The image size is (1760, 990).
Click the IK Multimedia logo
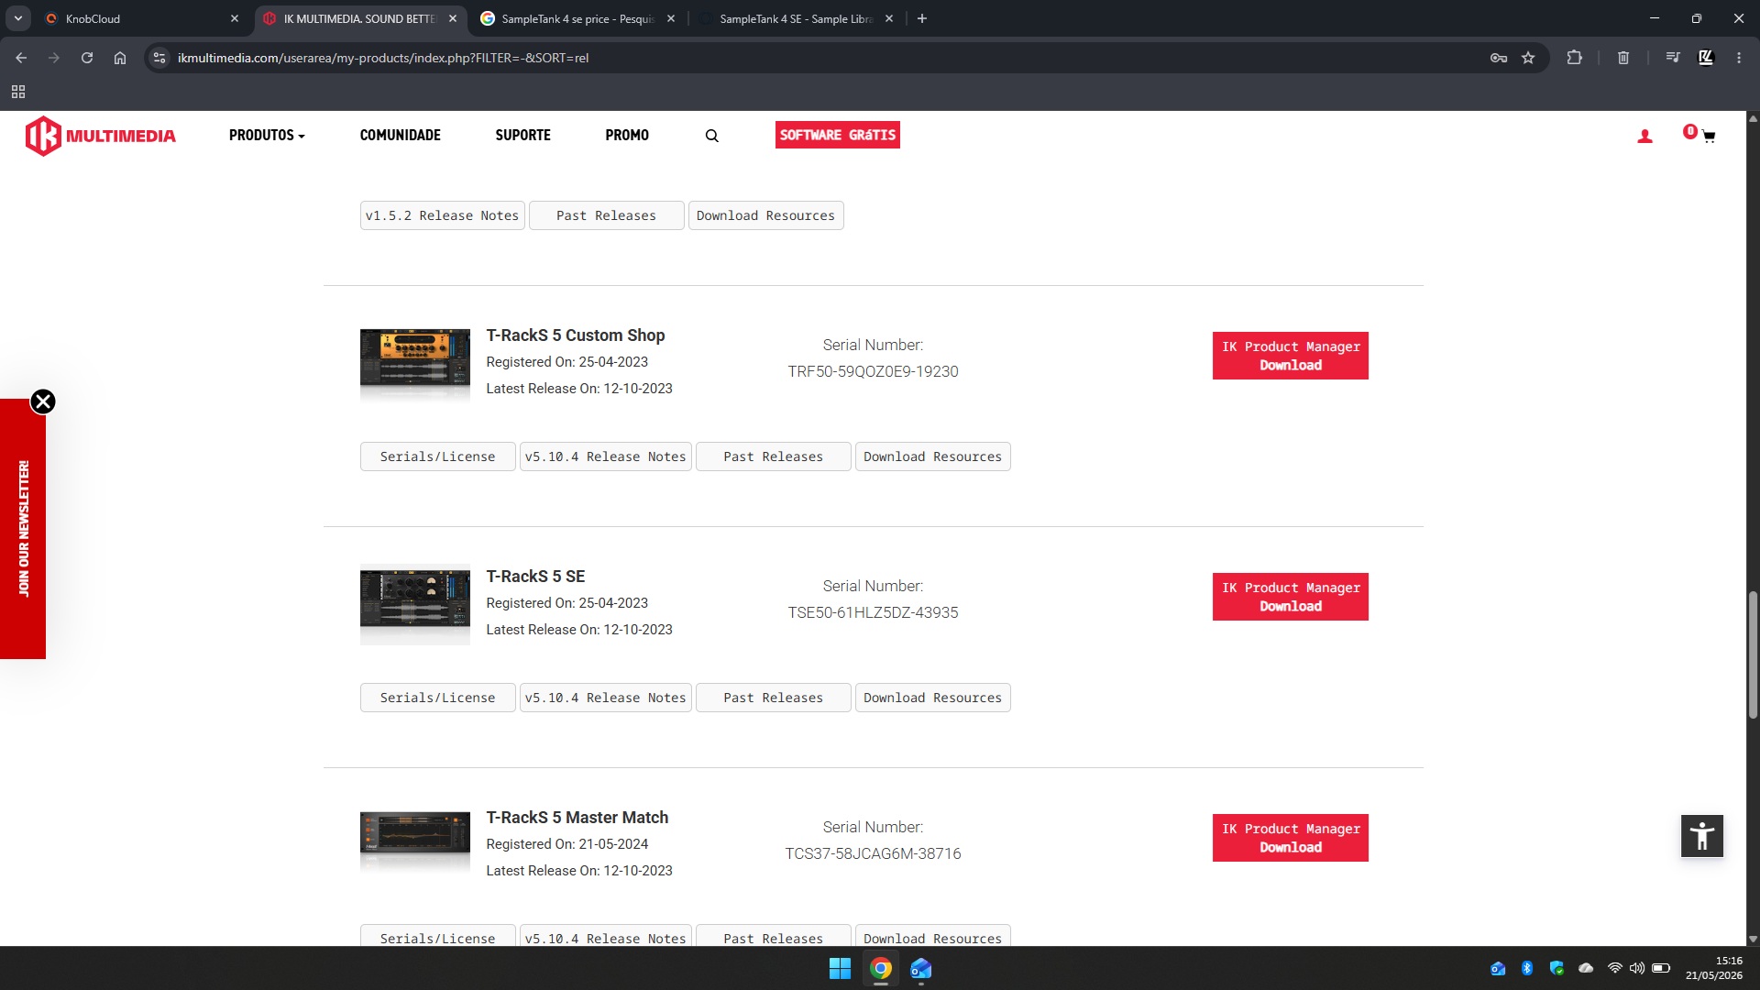[100, 136]
